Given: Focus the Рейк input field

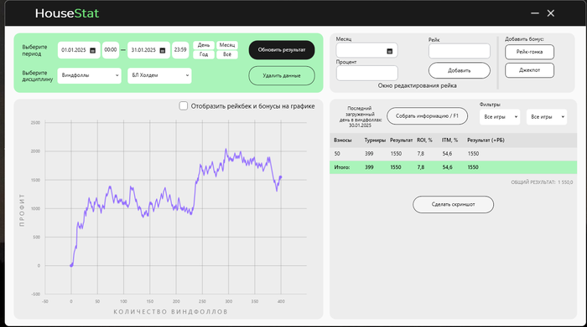Looking at the screenshot, I should coord(460,51).
